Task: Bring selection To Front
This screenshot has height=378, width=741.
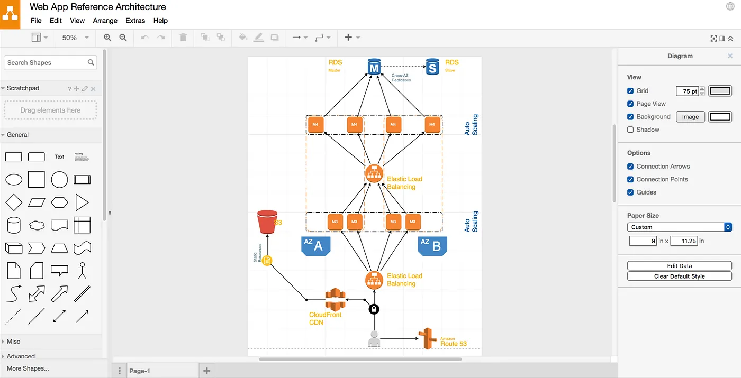Action: 205,37
